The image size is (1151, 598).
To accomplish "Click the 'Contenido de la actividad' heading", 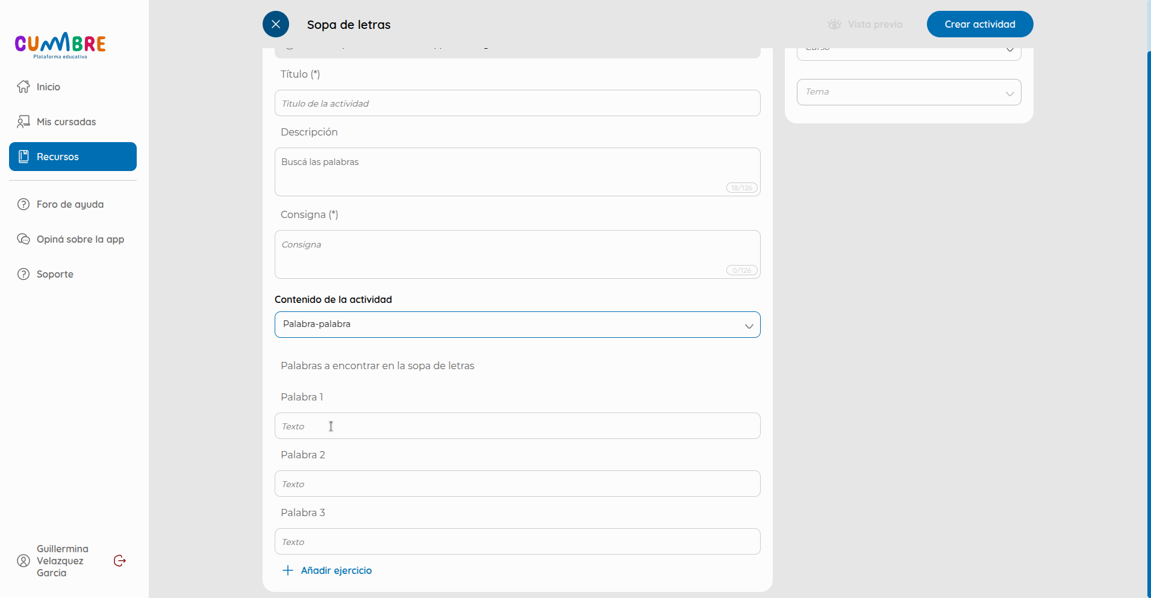I will point(333,299).
